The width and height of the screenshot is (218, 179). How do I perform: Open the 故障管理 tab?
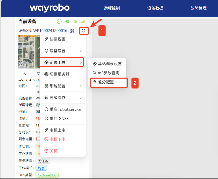click(198, 8)
